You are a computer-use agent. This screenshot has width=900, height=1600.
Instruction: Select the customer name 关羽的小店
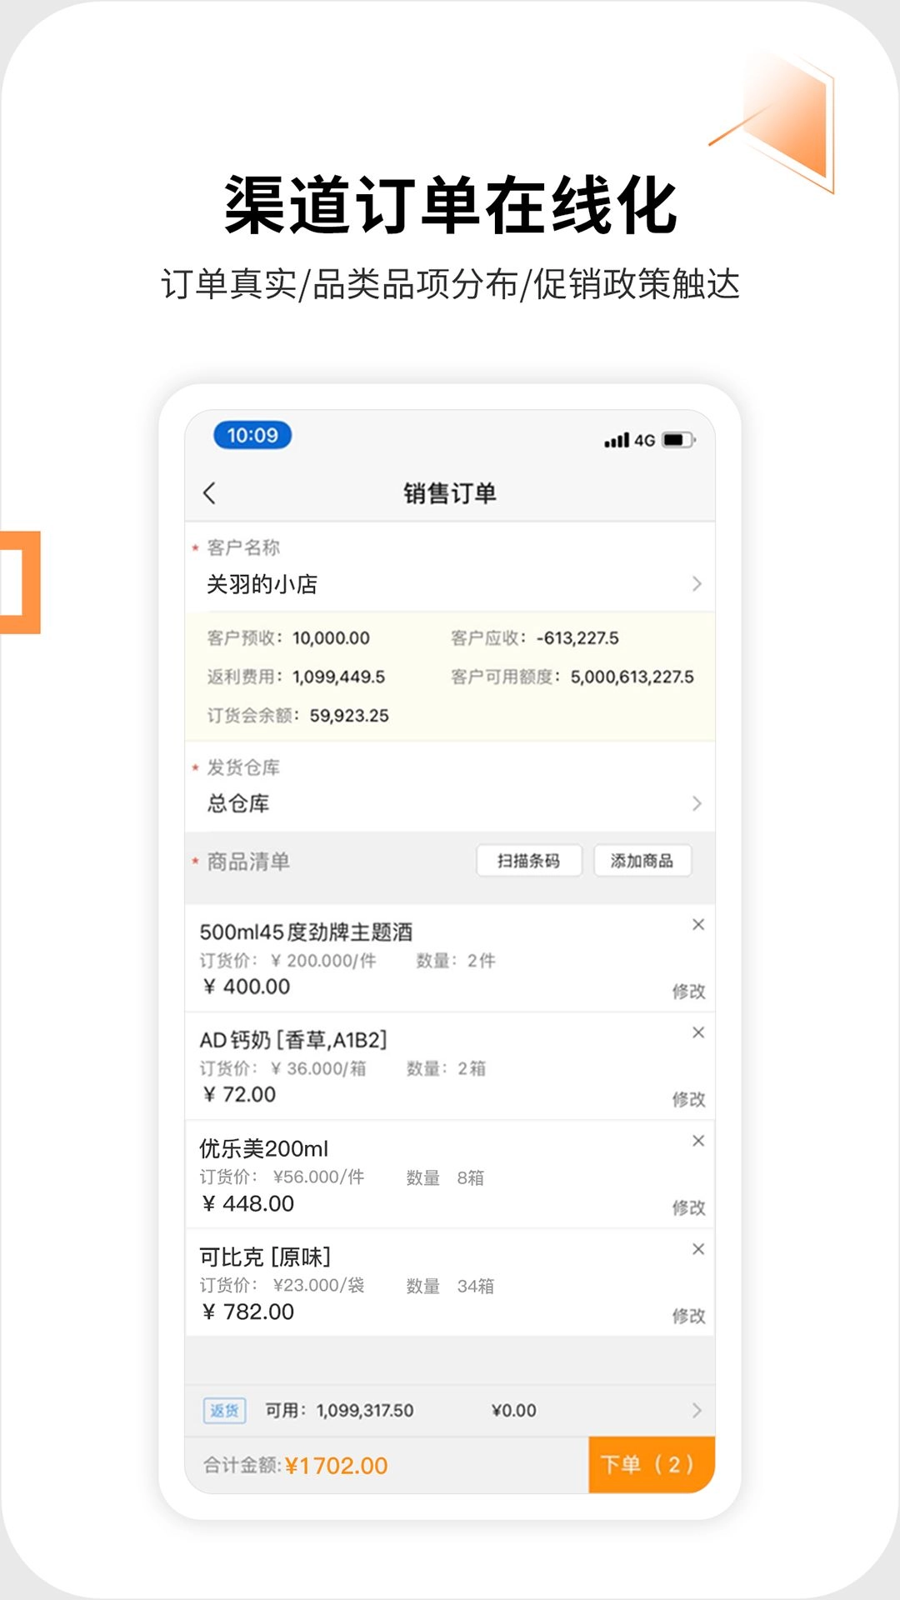tap(262, 584)
